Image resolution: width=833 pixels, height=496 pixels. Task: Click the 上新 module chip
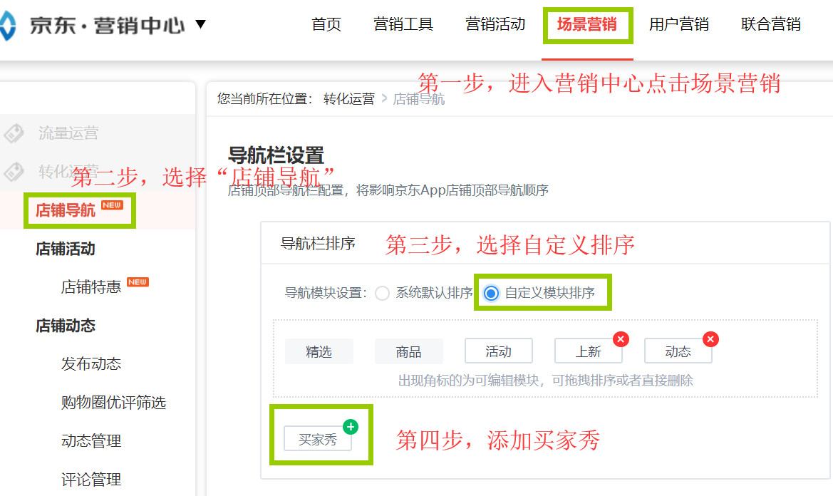588,351
